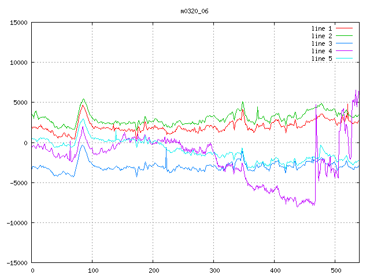Select the 'line 4' legend label
The image size is (370, 278).
coord(321,51)
